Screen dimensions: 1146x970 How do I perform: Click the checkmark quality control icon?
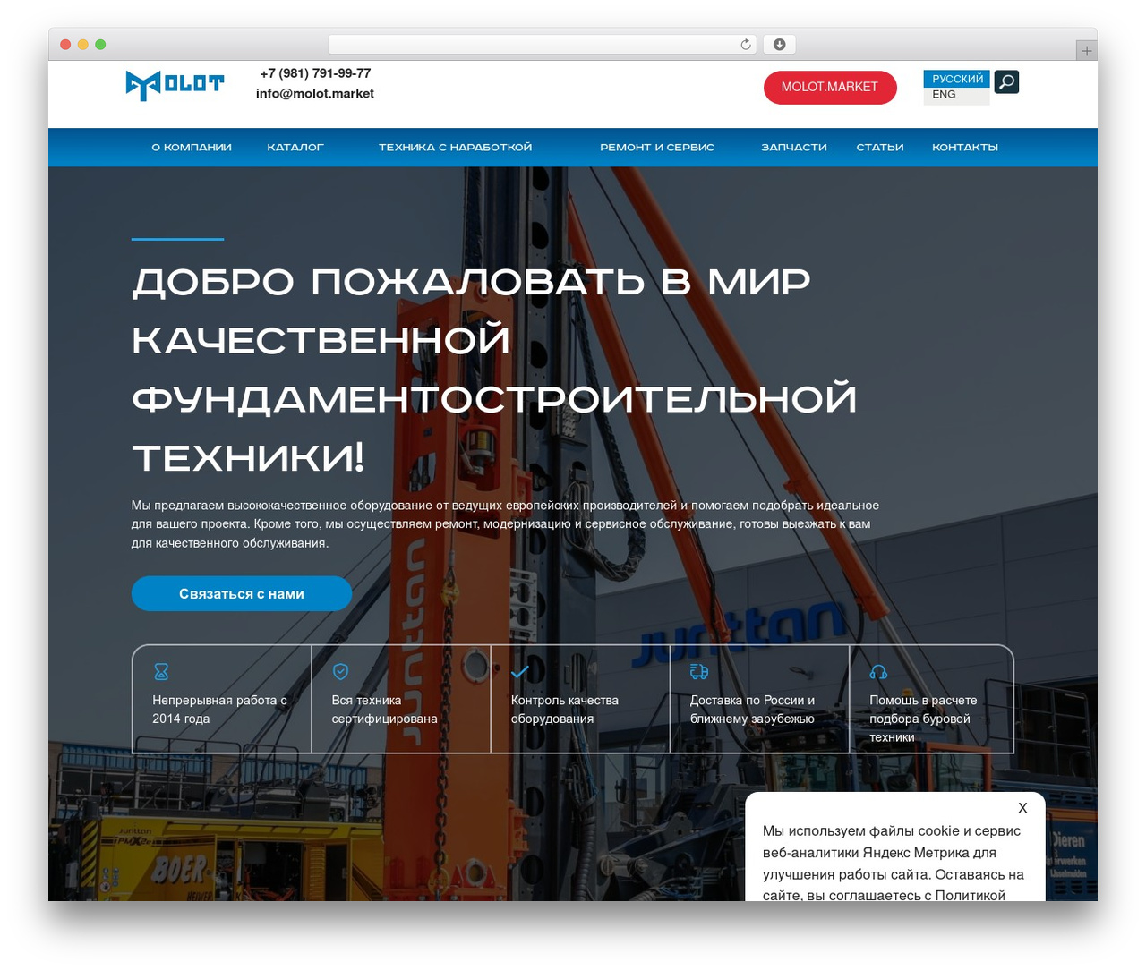coord(520,671)
